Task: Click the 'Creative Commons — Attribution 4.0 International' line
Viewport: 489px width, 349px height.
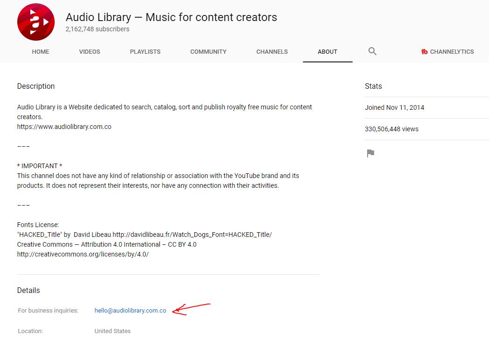Action: (x=106, y=244)
